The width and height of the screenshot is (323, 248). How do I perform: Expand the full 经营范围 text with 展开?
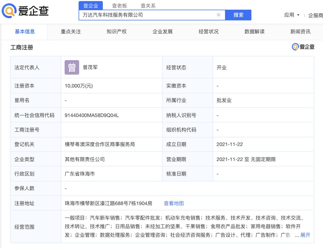(305, 235)
